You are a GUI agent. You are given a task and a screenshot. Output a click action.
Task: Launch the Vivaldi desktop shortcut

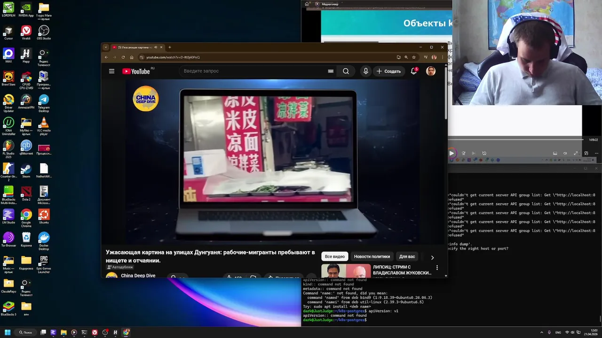(x=26, y=33)
